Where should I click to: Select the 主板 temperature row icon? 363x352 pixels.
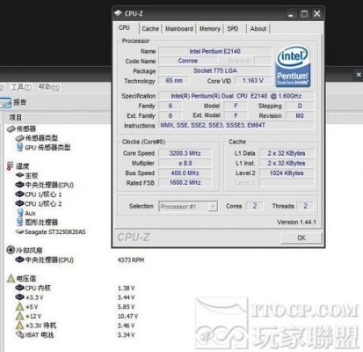tap(19, 175)
